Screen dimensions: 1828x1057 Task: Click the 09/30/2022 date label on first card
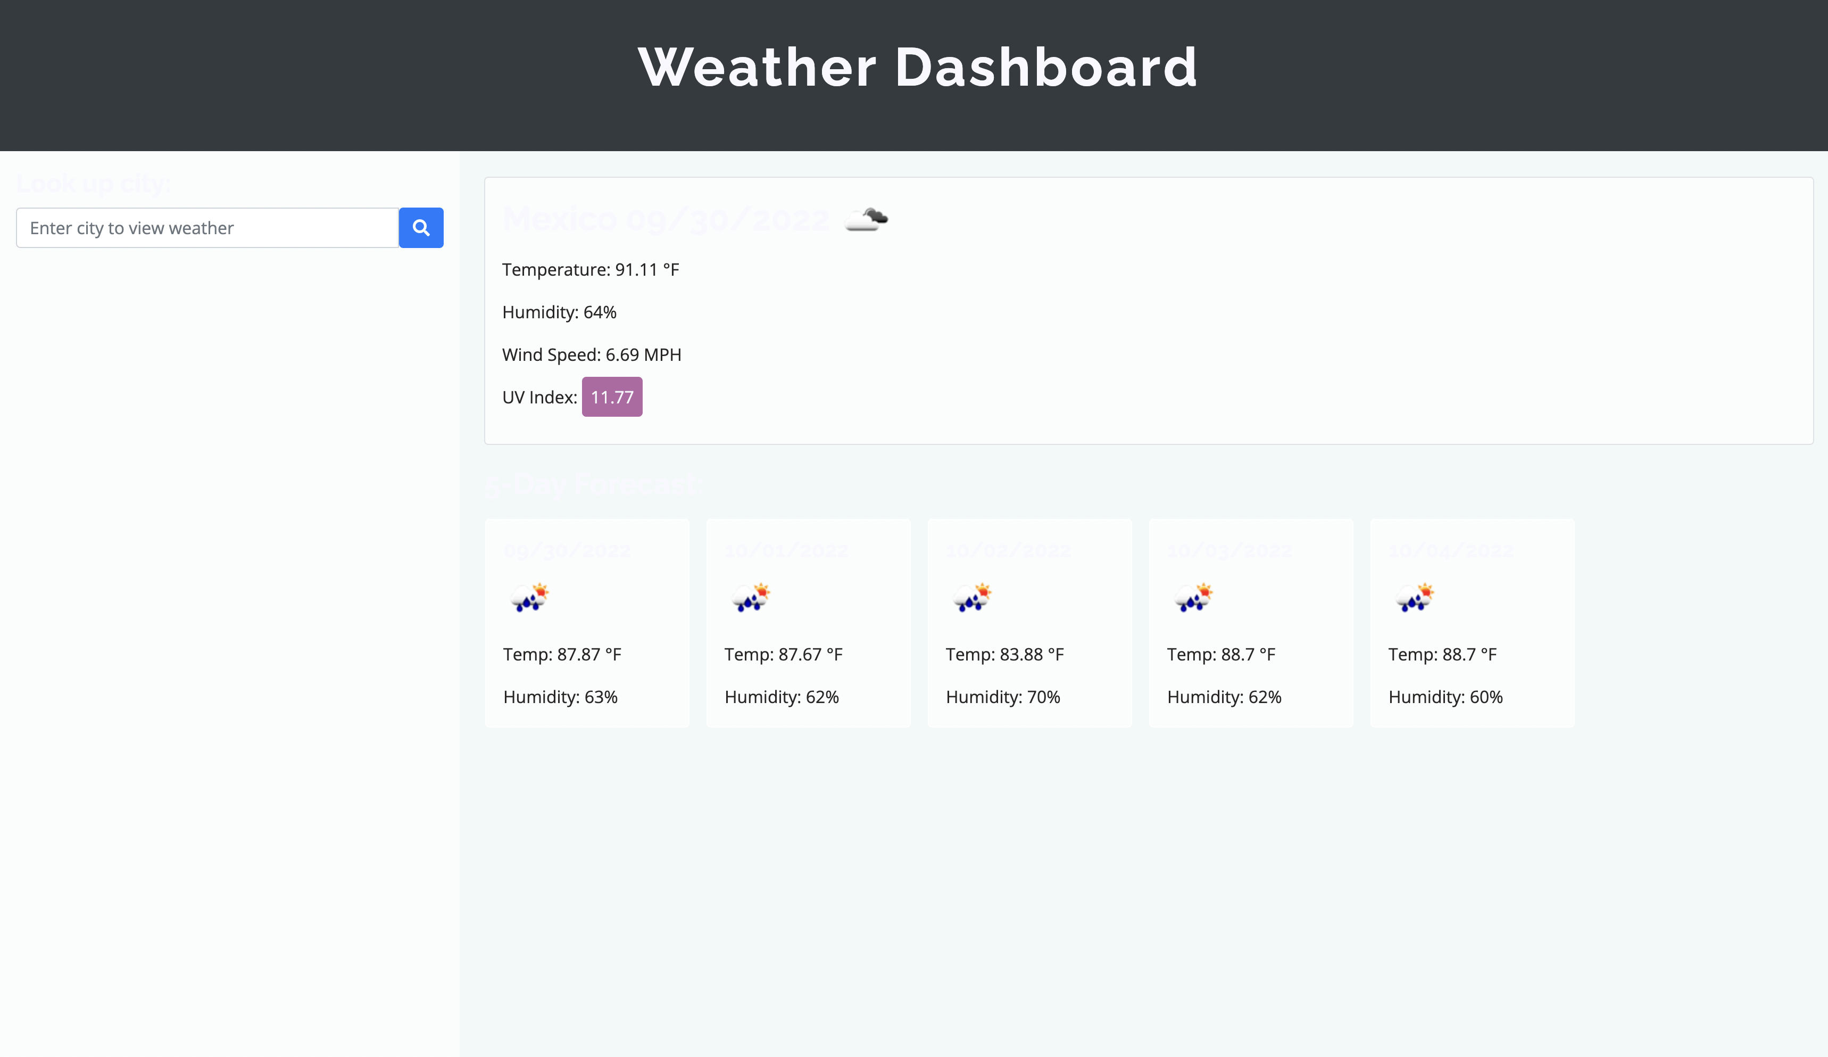[x=567, y=550]
